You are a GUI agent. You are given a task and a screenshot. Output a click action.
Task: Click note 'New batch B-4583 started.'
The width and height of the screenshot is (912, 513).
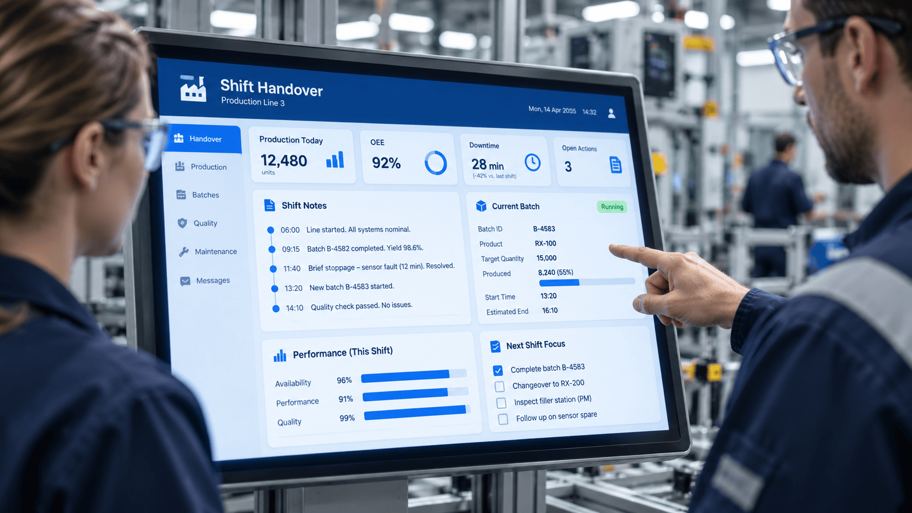point(351,287)
